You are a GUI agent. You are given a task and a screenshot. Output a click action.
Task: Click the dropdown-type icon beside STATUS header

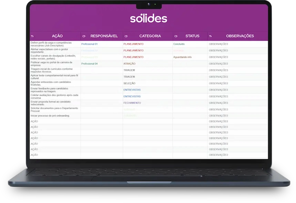point(176,36)
